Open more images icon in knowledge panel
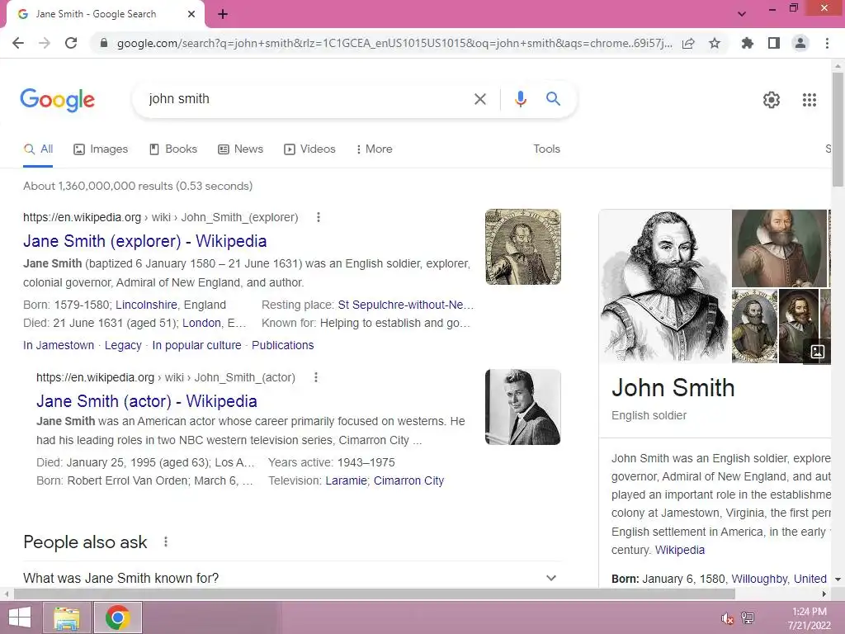Screen dimensions: 845x634 [x=817, y=352]
